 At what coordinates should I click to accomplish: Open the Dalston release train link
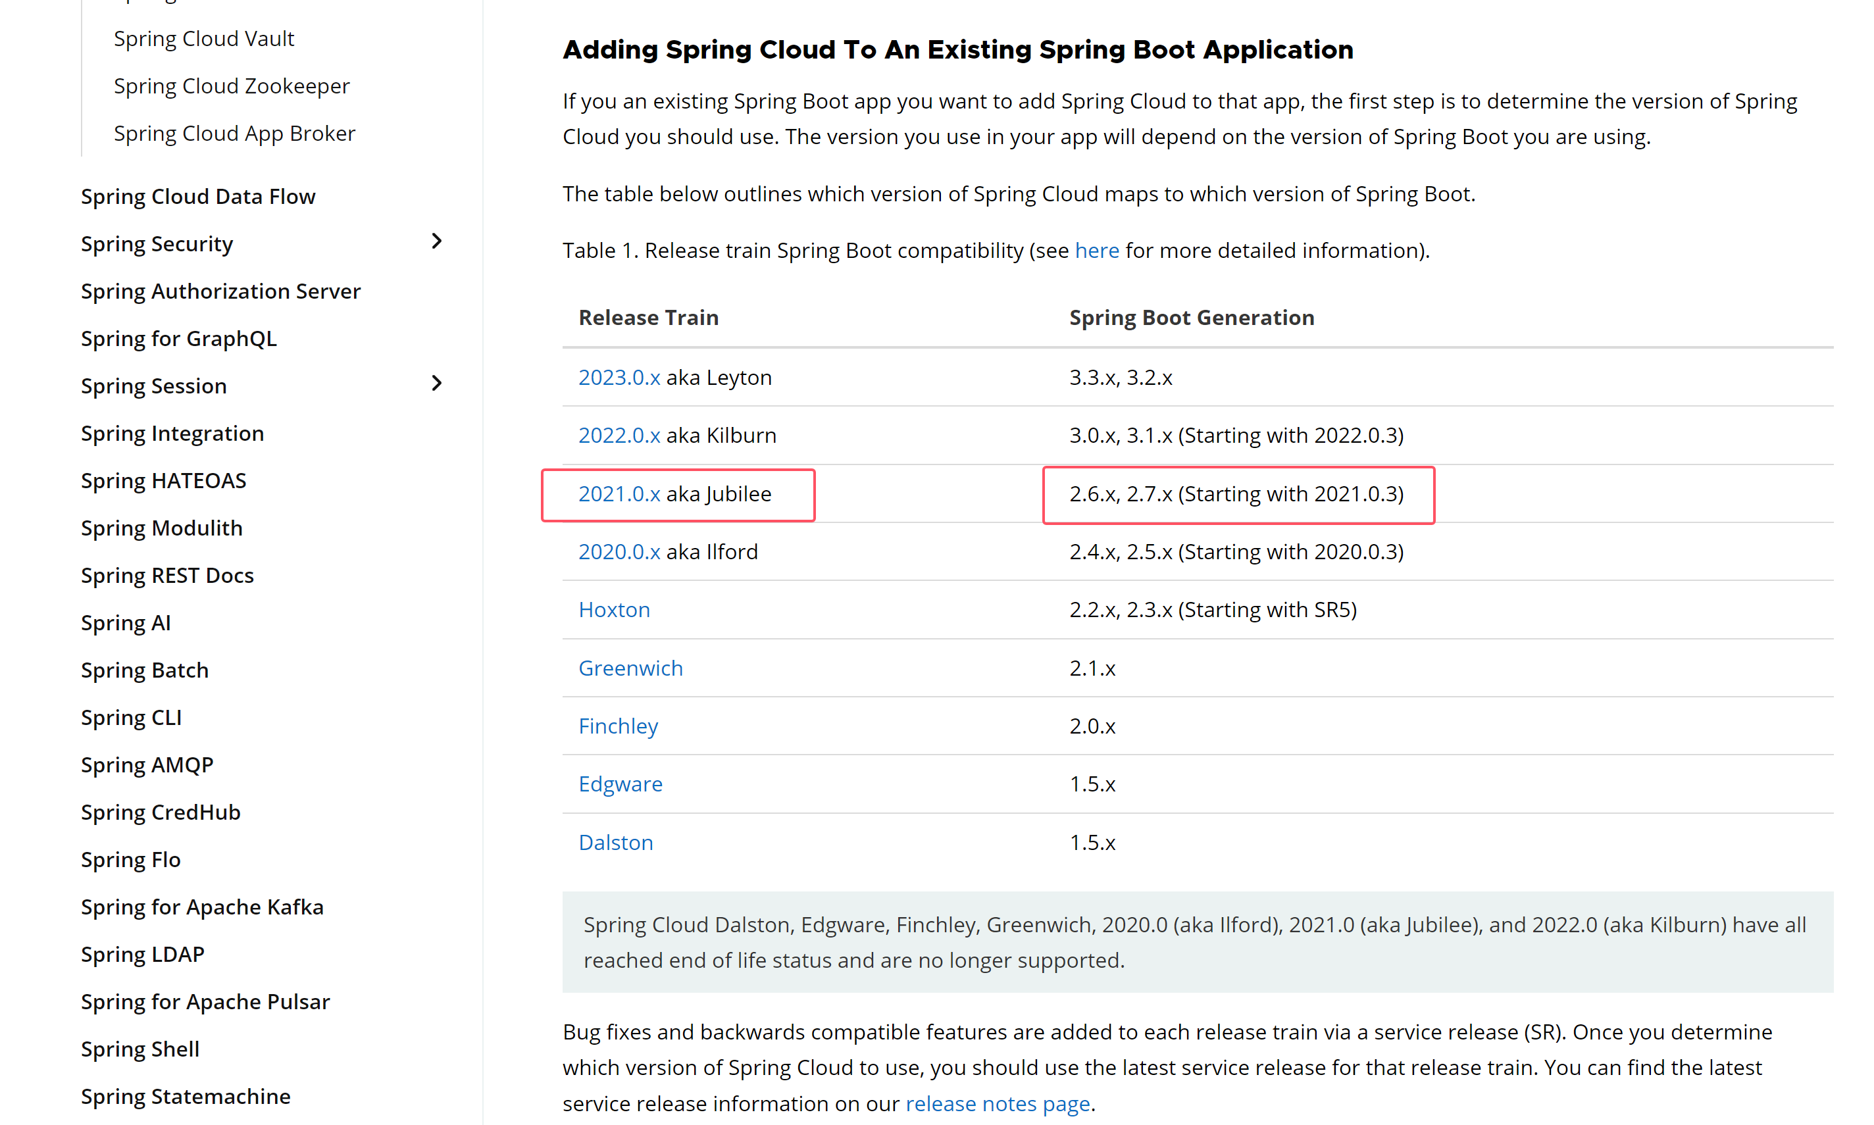click(616, 843)
